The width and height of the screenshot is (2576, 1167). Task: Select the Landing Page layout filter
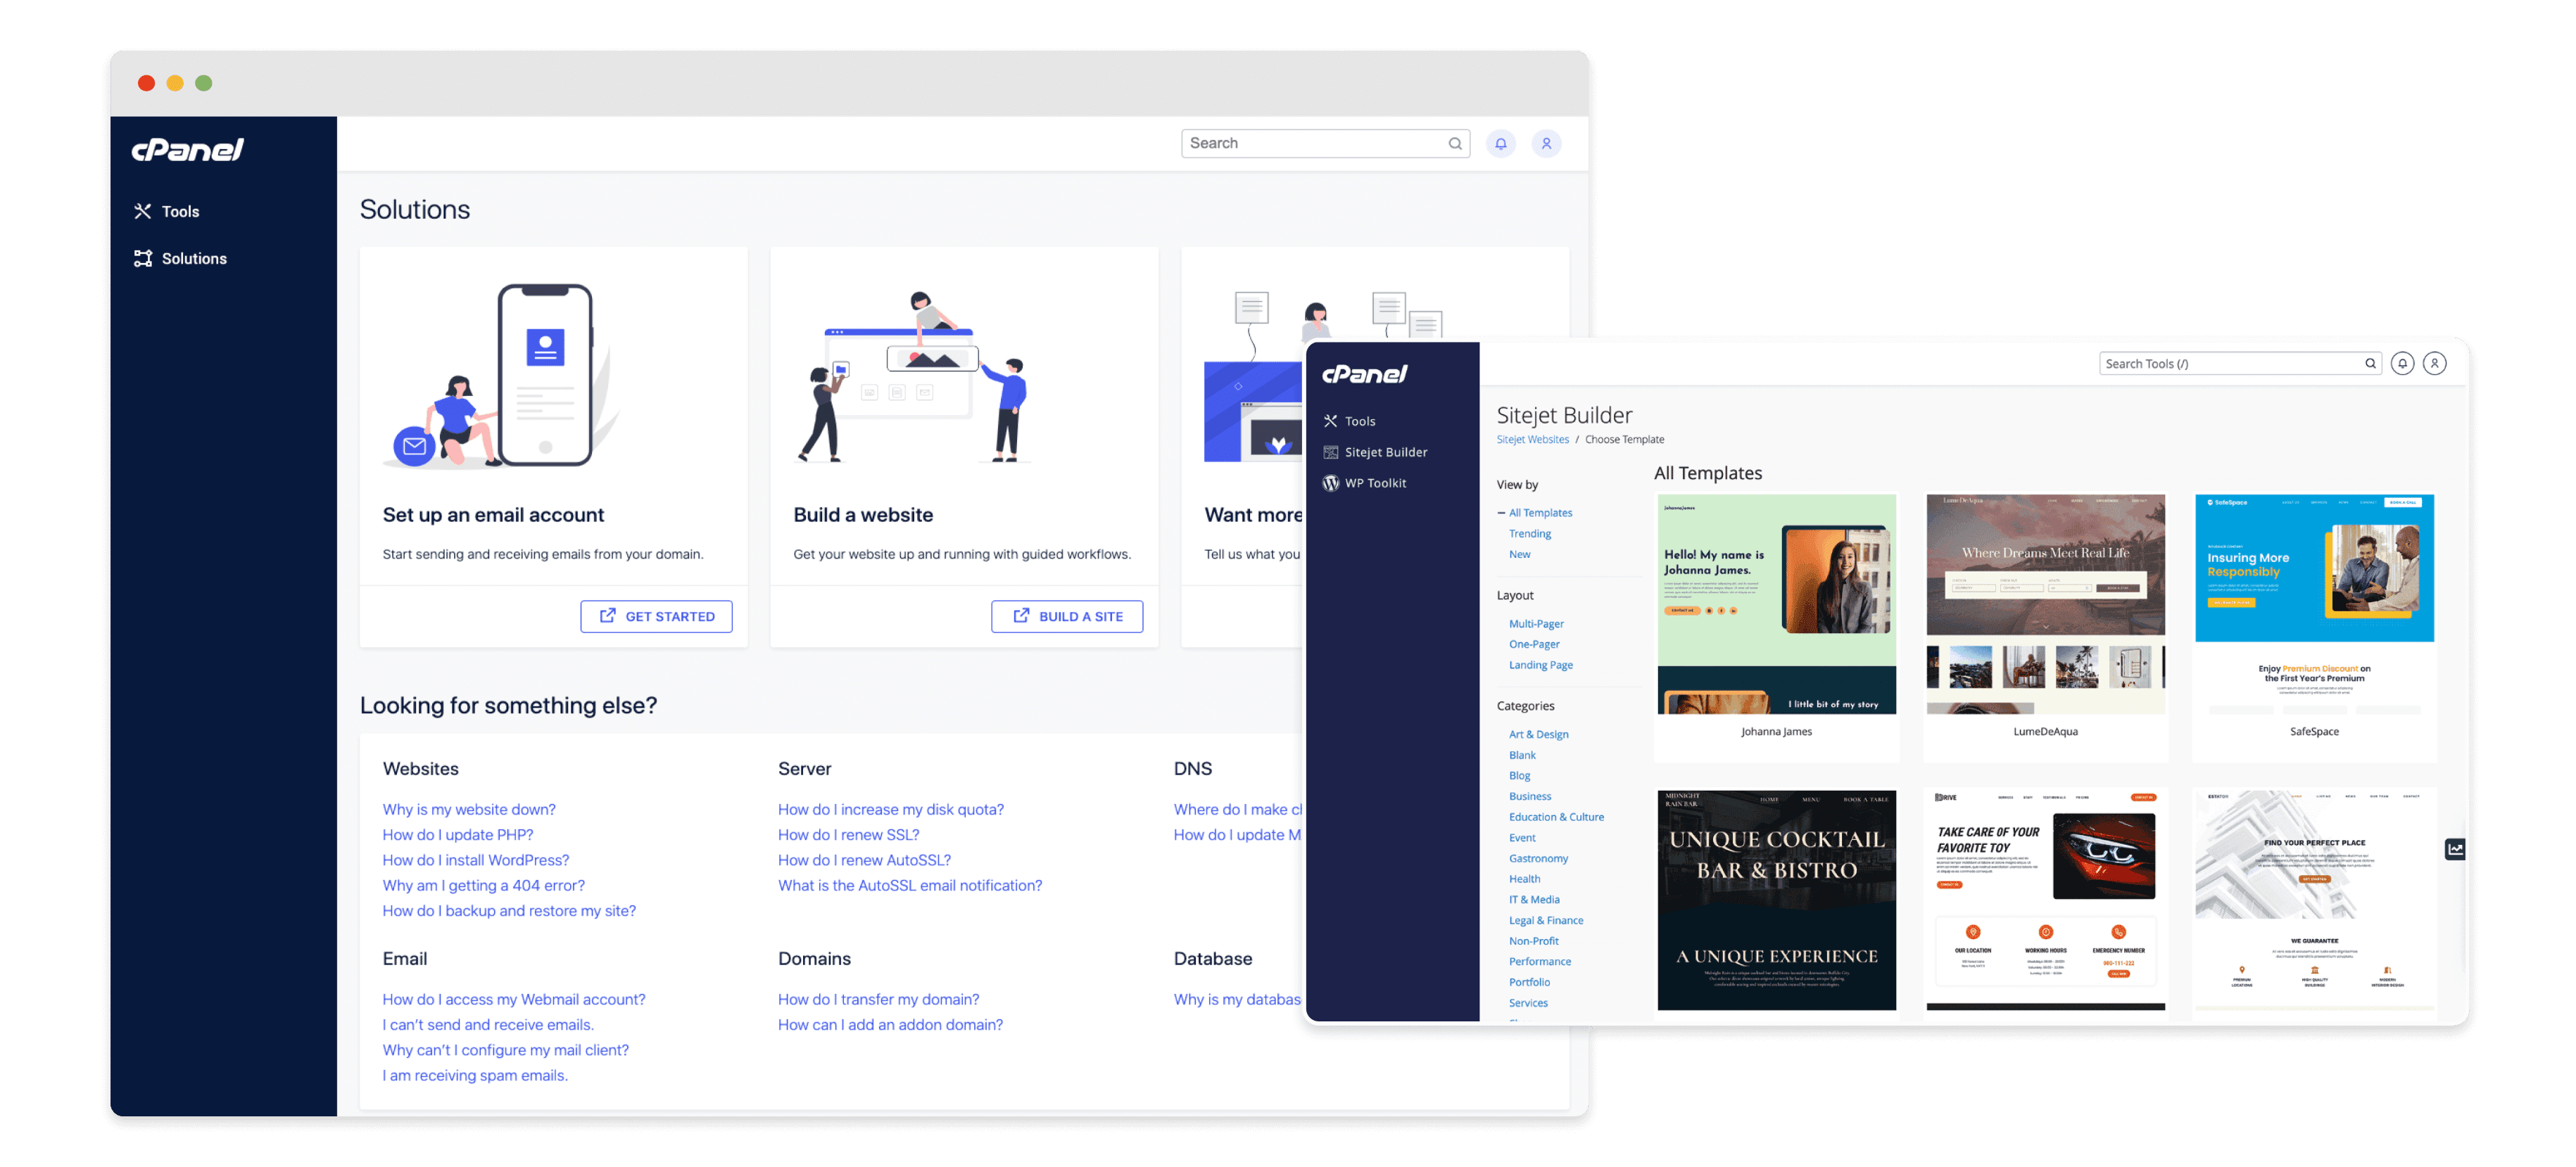pos(1541,665)
